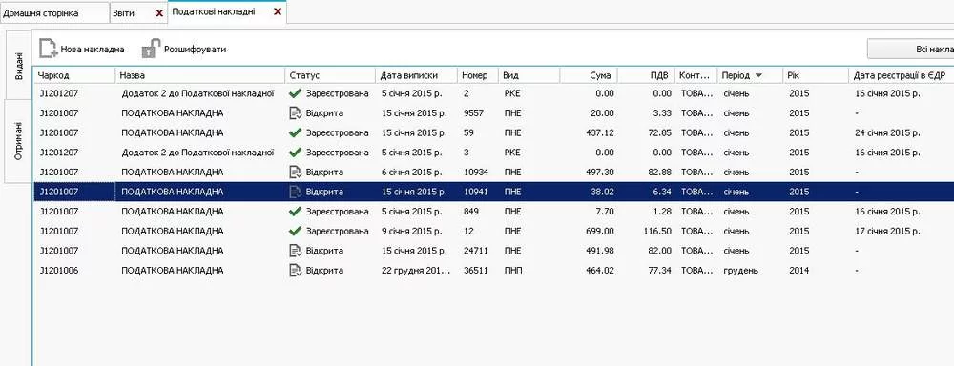Close the Податкові накладні tab

(278, 11)
